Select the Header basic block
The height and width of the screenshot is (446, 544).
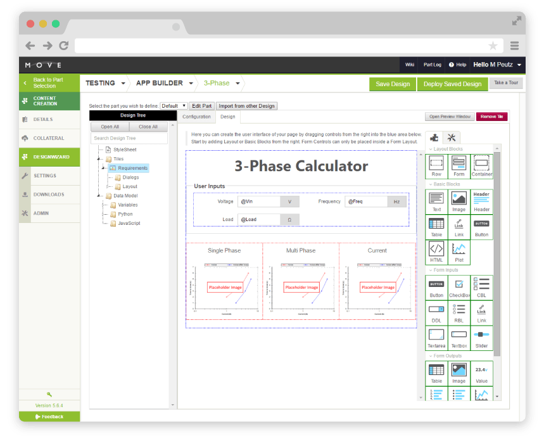(x=481, y=202)
